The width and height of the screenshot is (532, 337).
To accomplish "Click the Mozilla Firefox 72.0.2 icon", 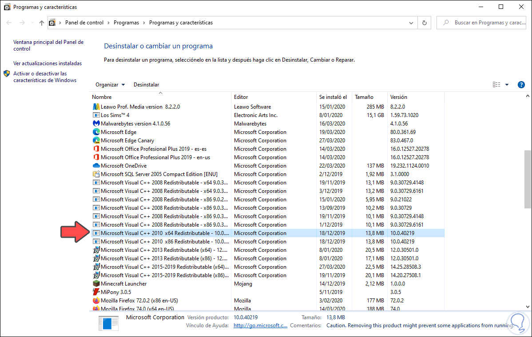I will 96,301.
